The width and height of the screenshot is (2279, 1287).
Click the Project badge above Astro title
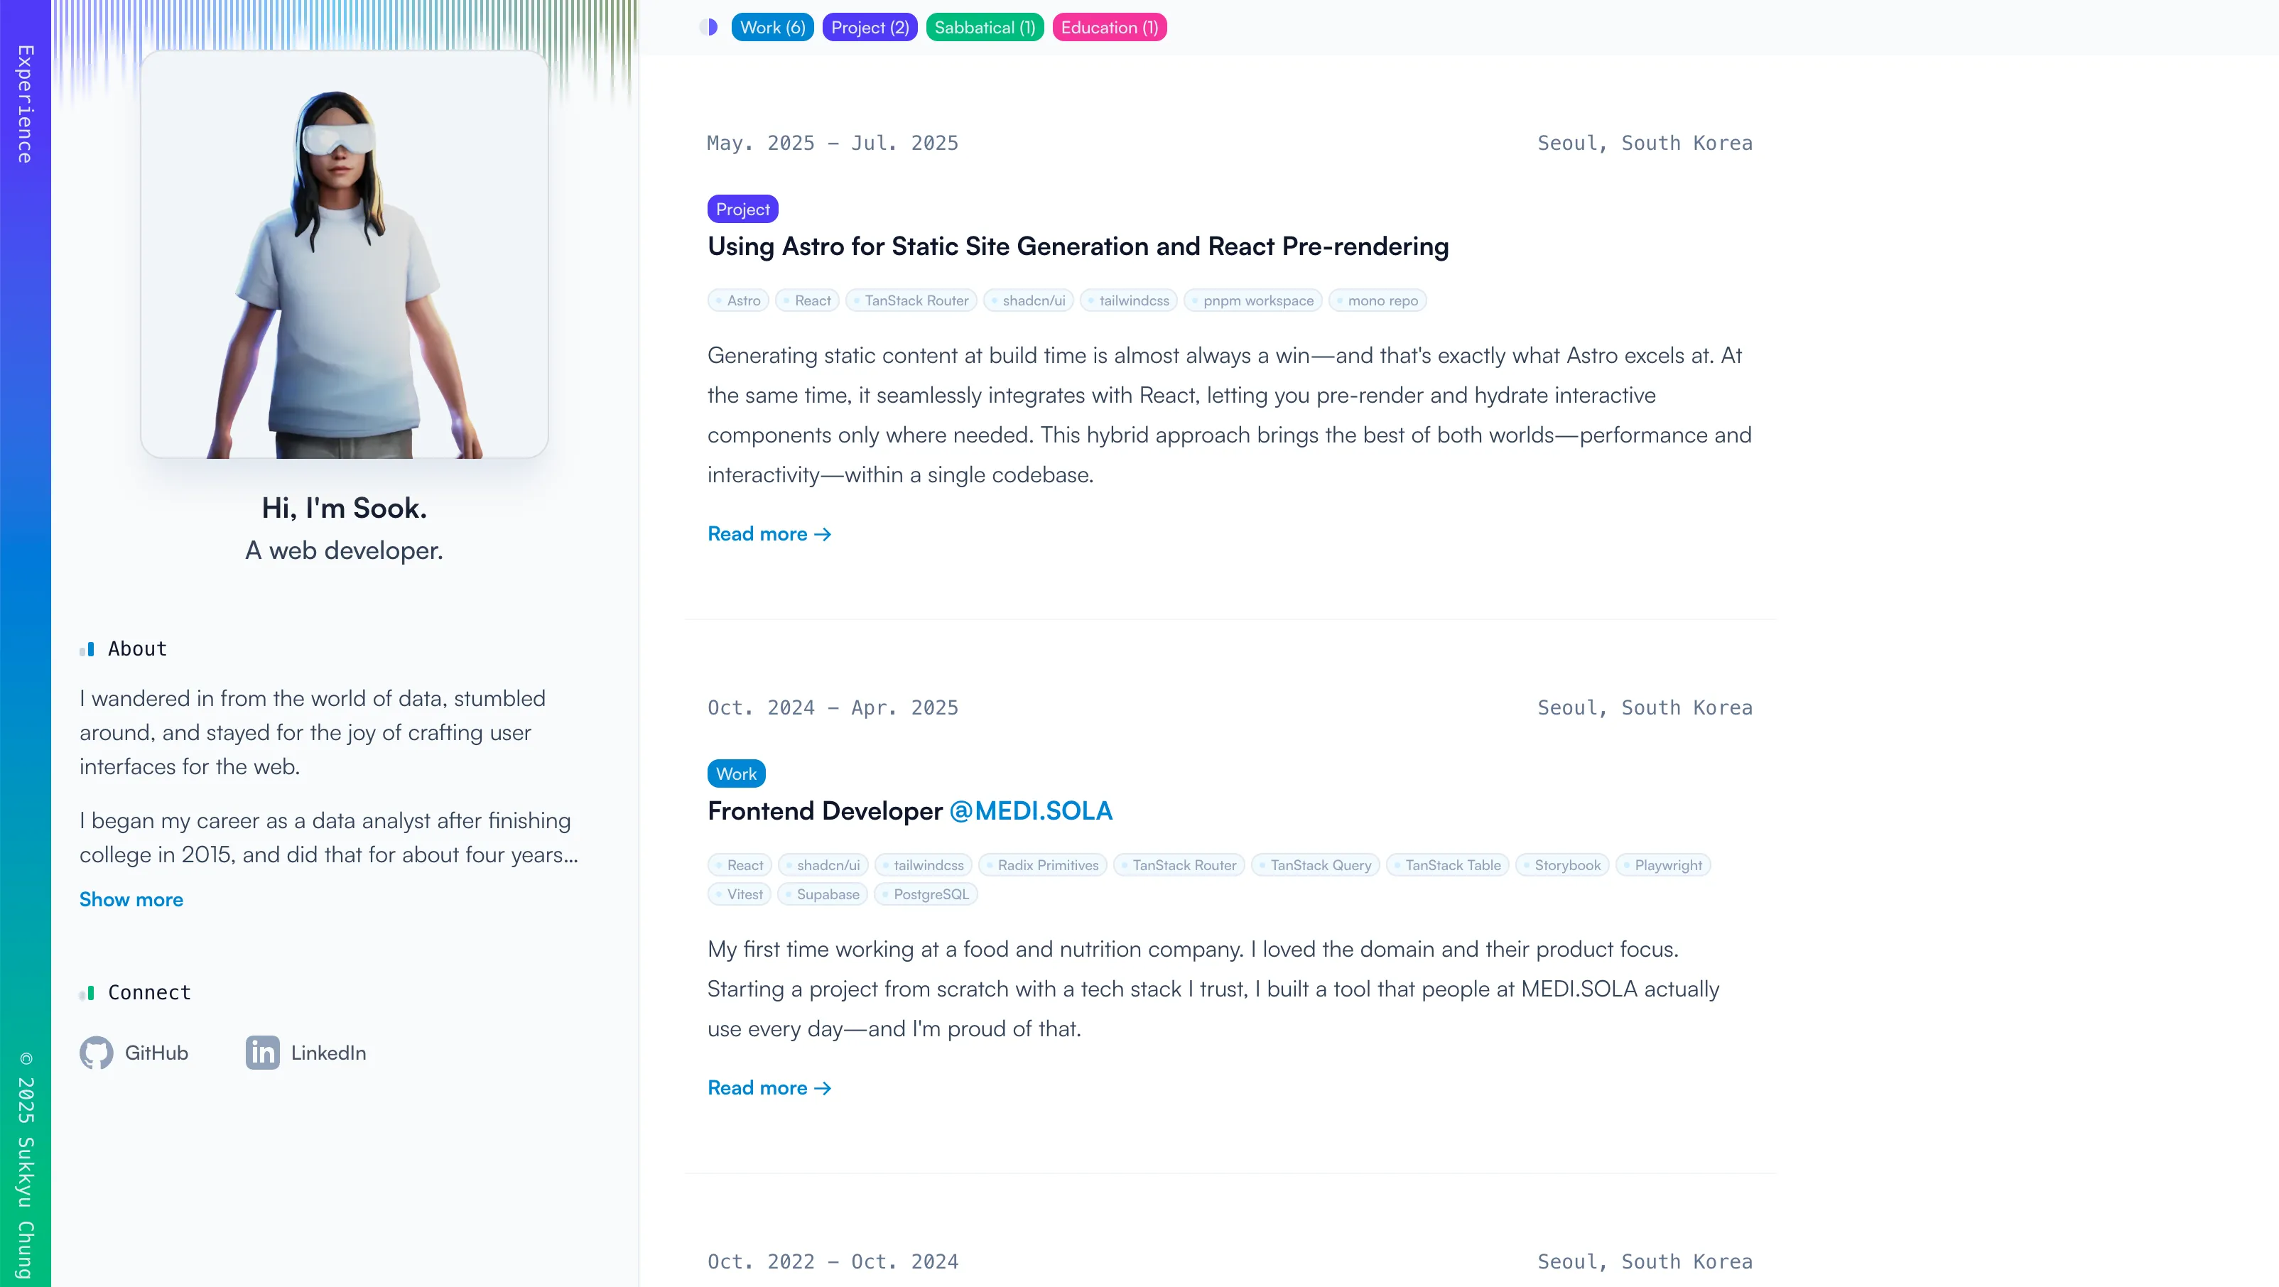(742, 210)
